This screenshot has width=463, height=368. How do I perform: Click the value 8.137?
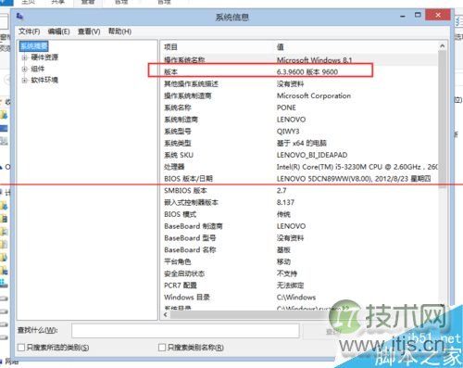point(285,202)
